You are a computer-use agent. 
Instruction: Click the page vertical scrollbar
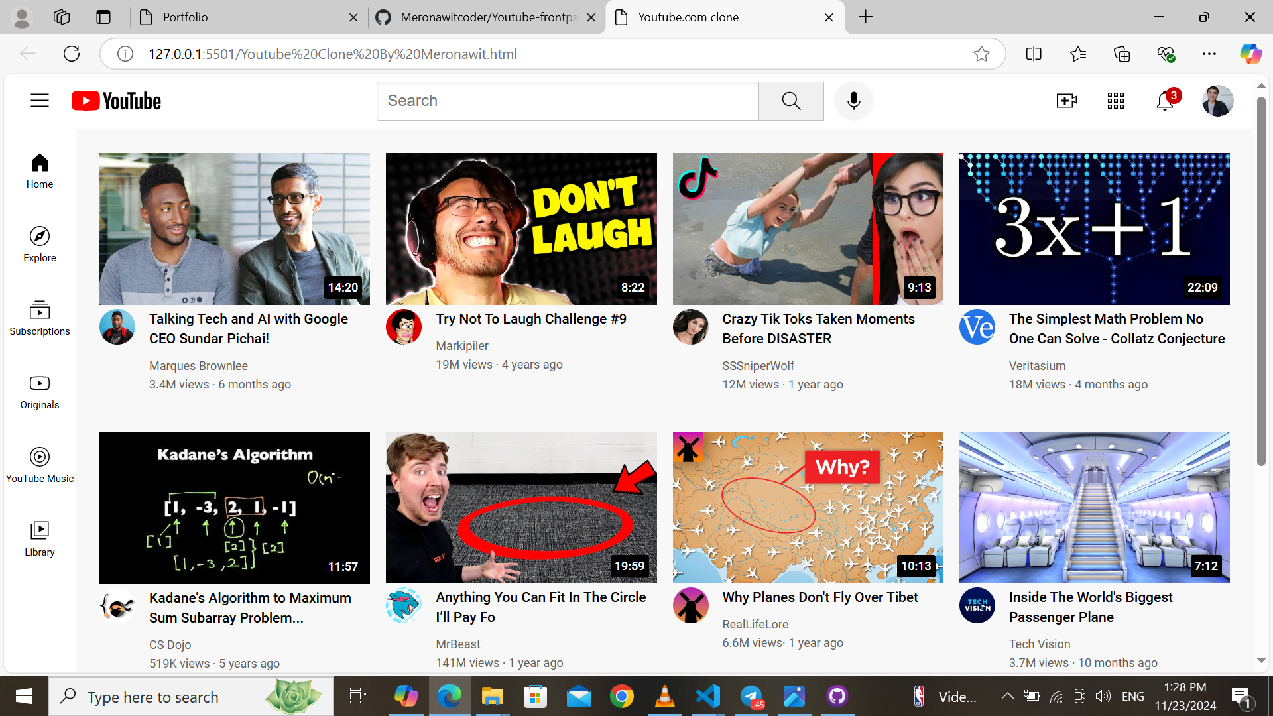[1261, 281]
